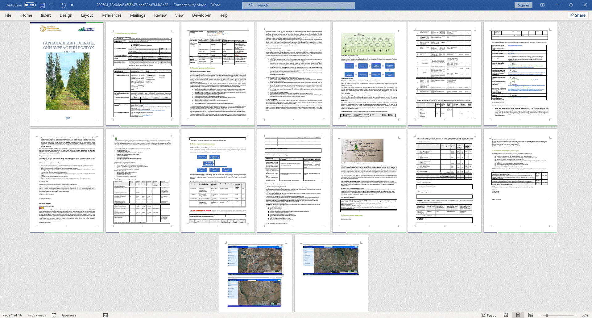592x318 pixels.
Task: Click the Sign in button
Action: click(x=523, y=5)
